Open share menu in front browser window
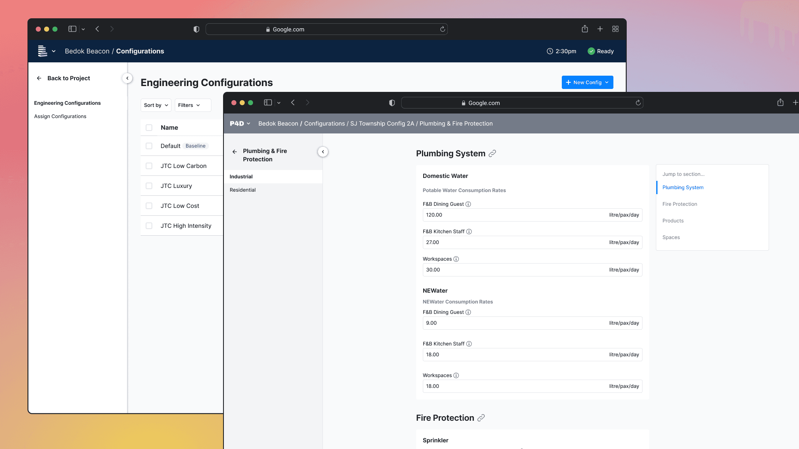This screenshot has width=799, height=449. click(780, 102)
